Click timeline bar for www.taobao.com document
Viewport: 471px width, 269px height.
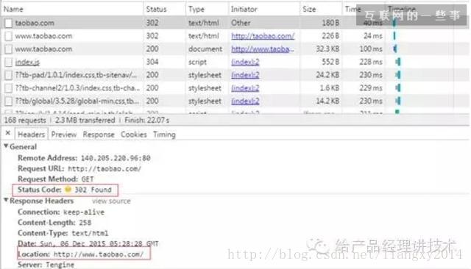(x=395, y=49)
